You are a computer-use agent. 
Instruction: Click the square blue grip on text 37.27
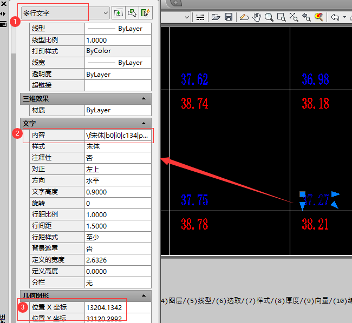[x=302, y=194]
